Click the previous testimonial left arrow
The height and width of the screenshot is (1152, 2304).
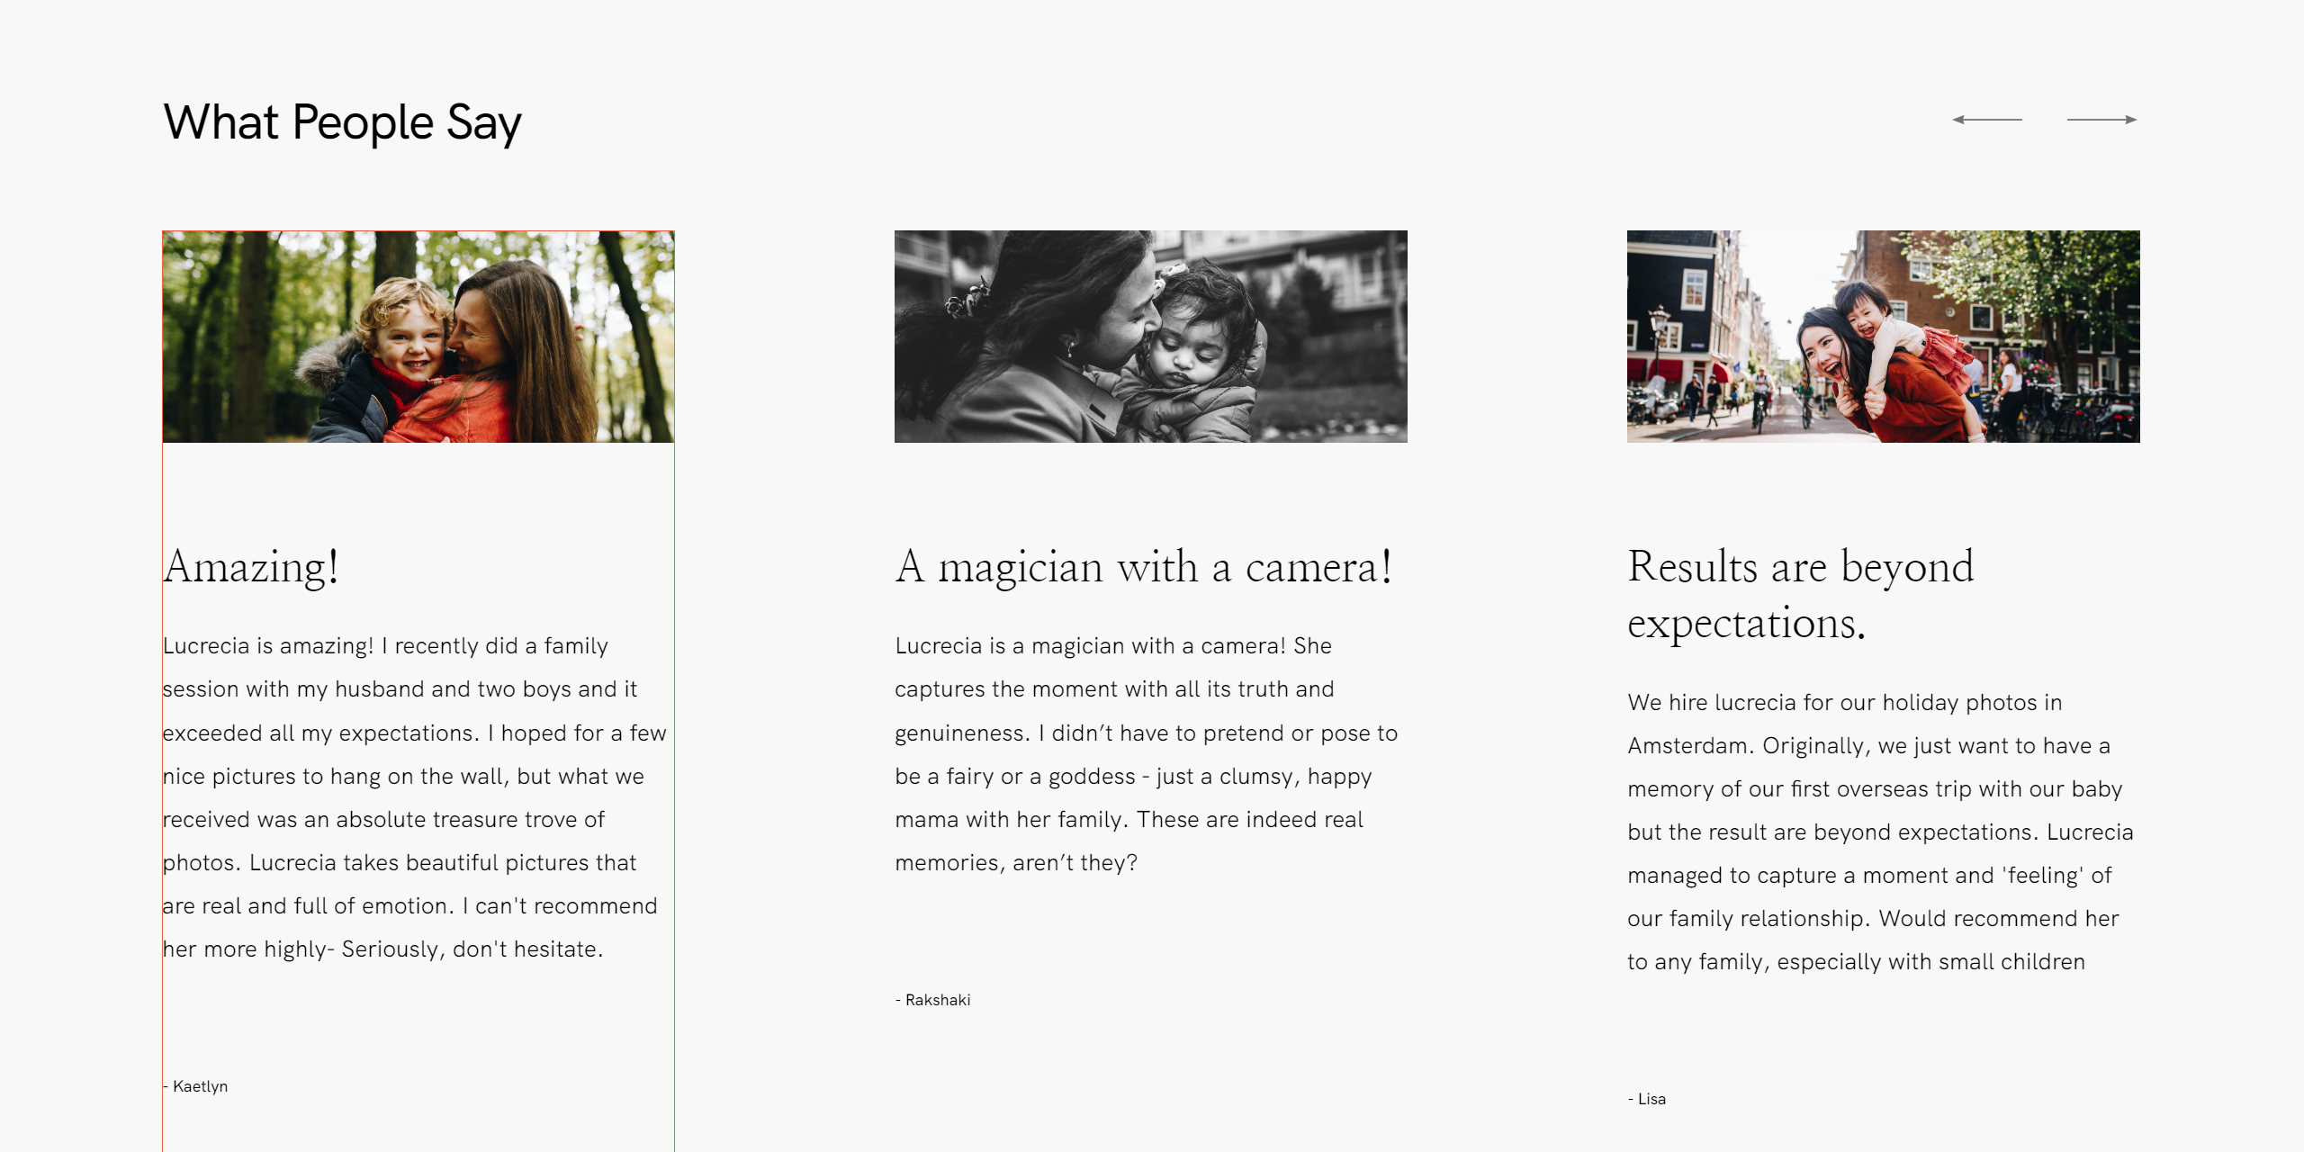[x=1987, y=120]
